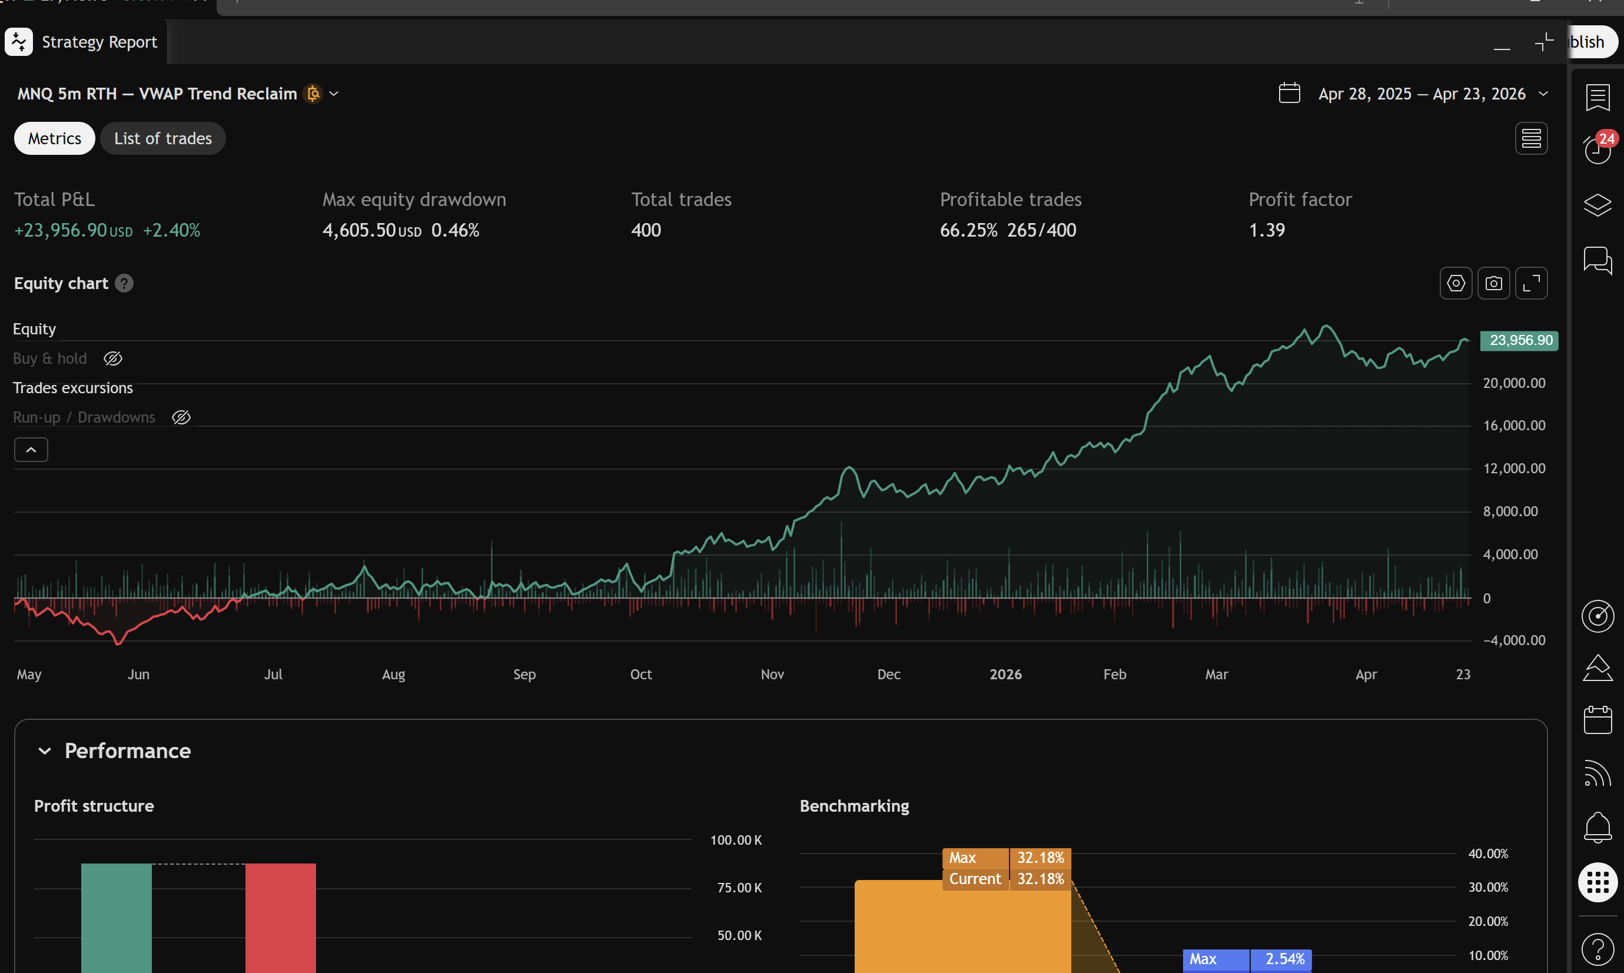
Task: Take equity chart snapshot with camera icon
Action: 1493,283
